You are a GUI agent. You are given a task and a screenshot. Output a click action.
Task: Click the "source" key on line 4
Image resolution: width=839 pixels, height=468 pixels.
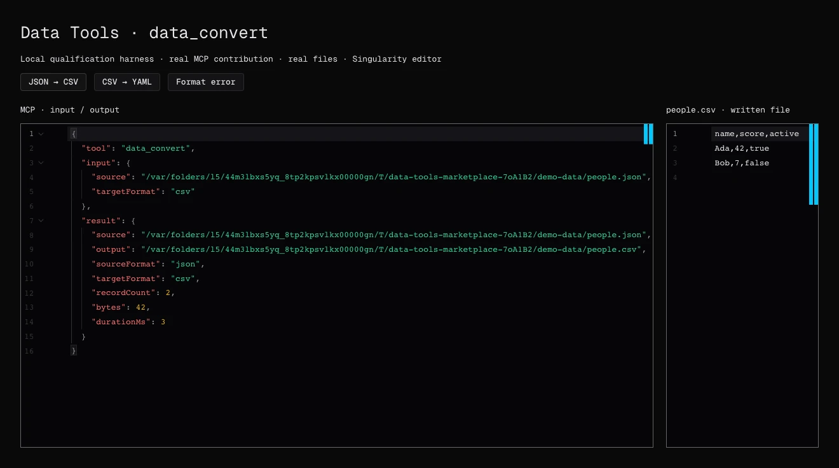coord(111,177)
